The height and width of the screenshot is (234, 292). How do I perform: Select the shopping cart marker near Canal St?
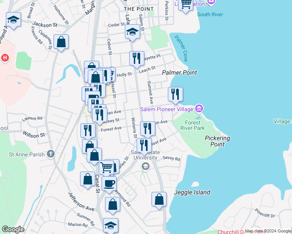(x=106, y=167)
